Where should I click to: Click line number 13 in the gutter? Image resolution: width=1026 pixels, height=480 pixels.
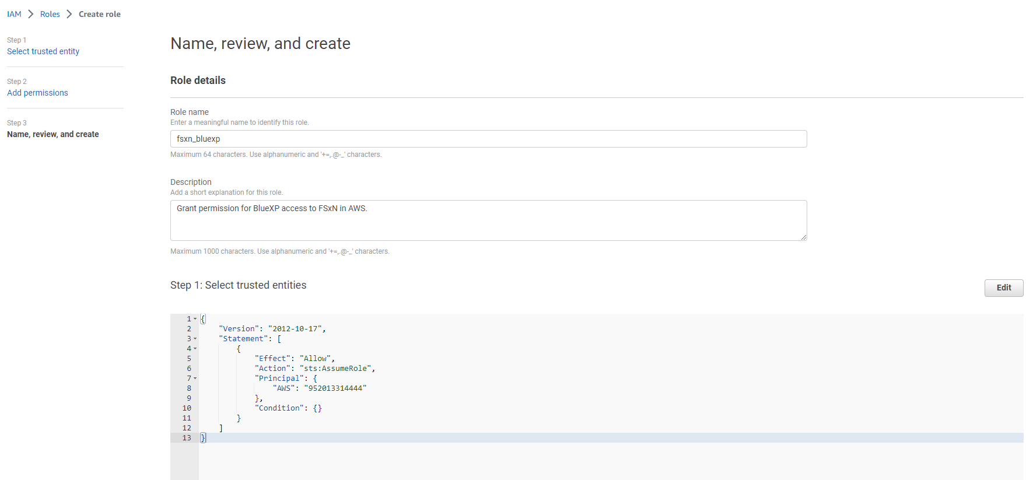point(187,438)
